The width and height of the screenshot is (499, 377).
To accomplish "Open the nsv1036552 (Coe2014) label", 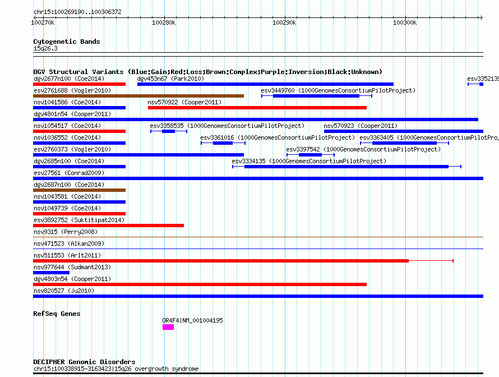I will 67,137.
